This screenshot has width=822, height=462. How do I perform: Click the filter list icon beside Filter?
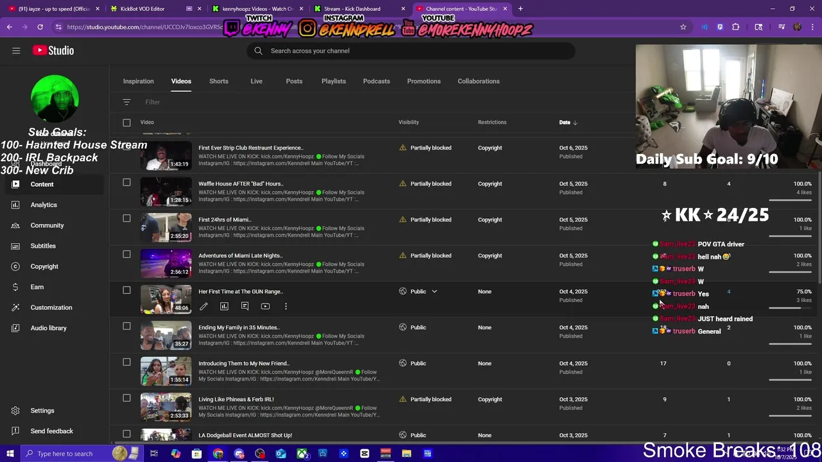[127, 102]
